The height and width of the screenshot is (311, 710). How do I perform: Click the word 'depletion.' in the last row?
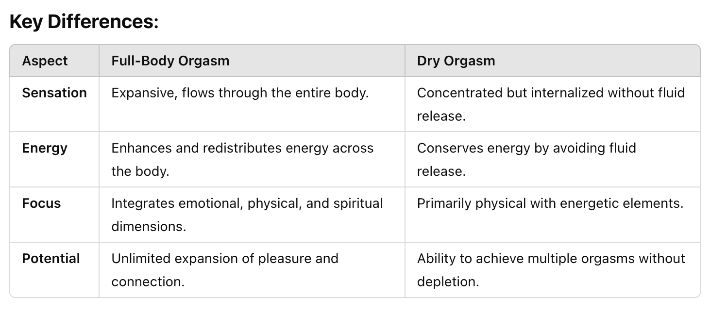(x=448, y=282)
